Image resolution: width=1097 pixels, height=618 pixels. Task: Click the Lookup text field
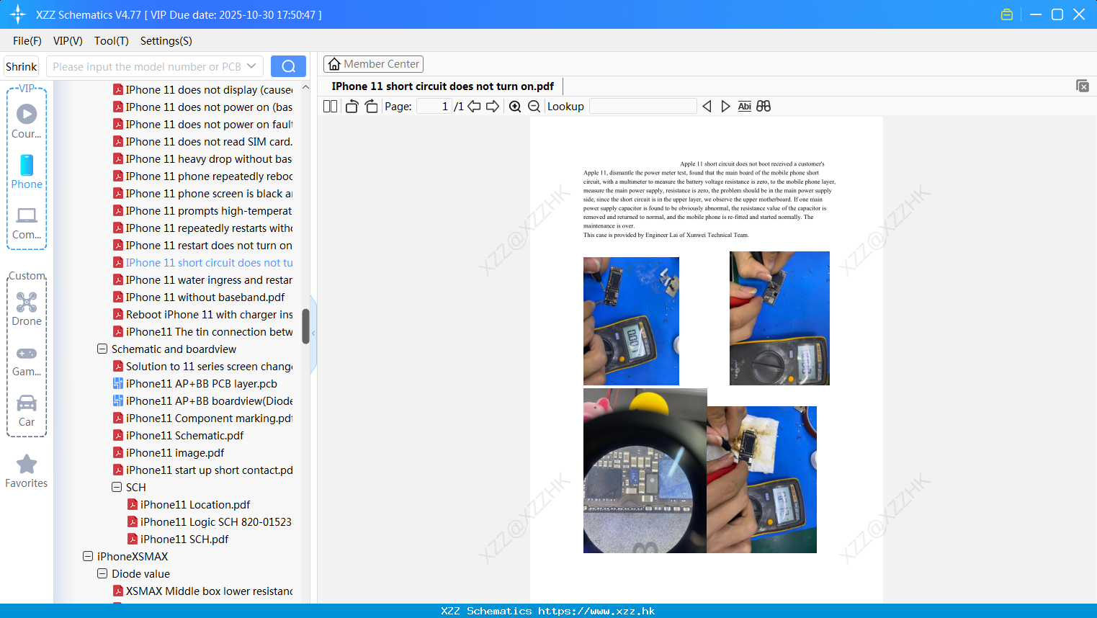point(642,107)
